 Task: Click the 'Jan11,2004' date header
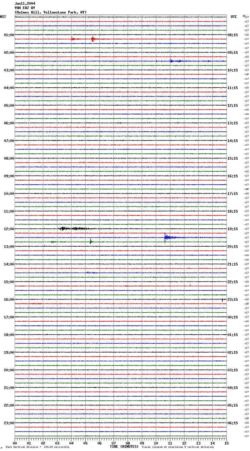(25, 4)
